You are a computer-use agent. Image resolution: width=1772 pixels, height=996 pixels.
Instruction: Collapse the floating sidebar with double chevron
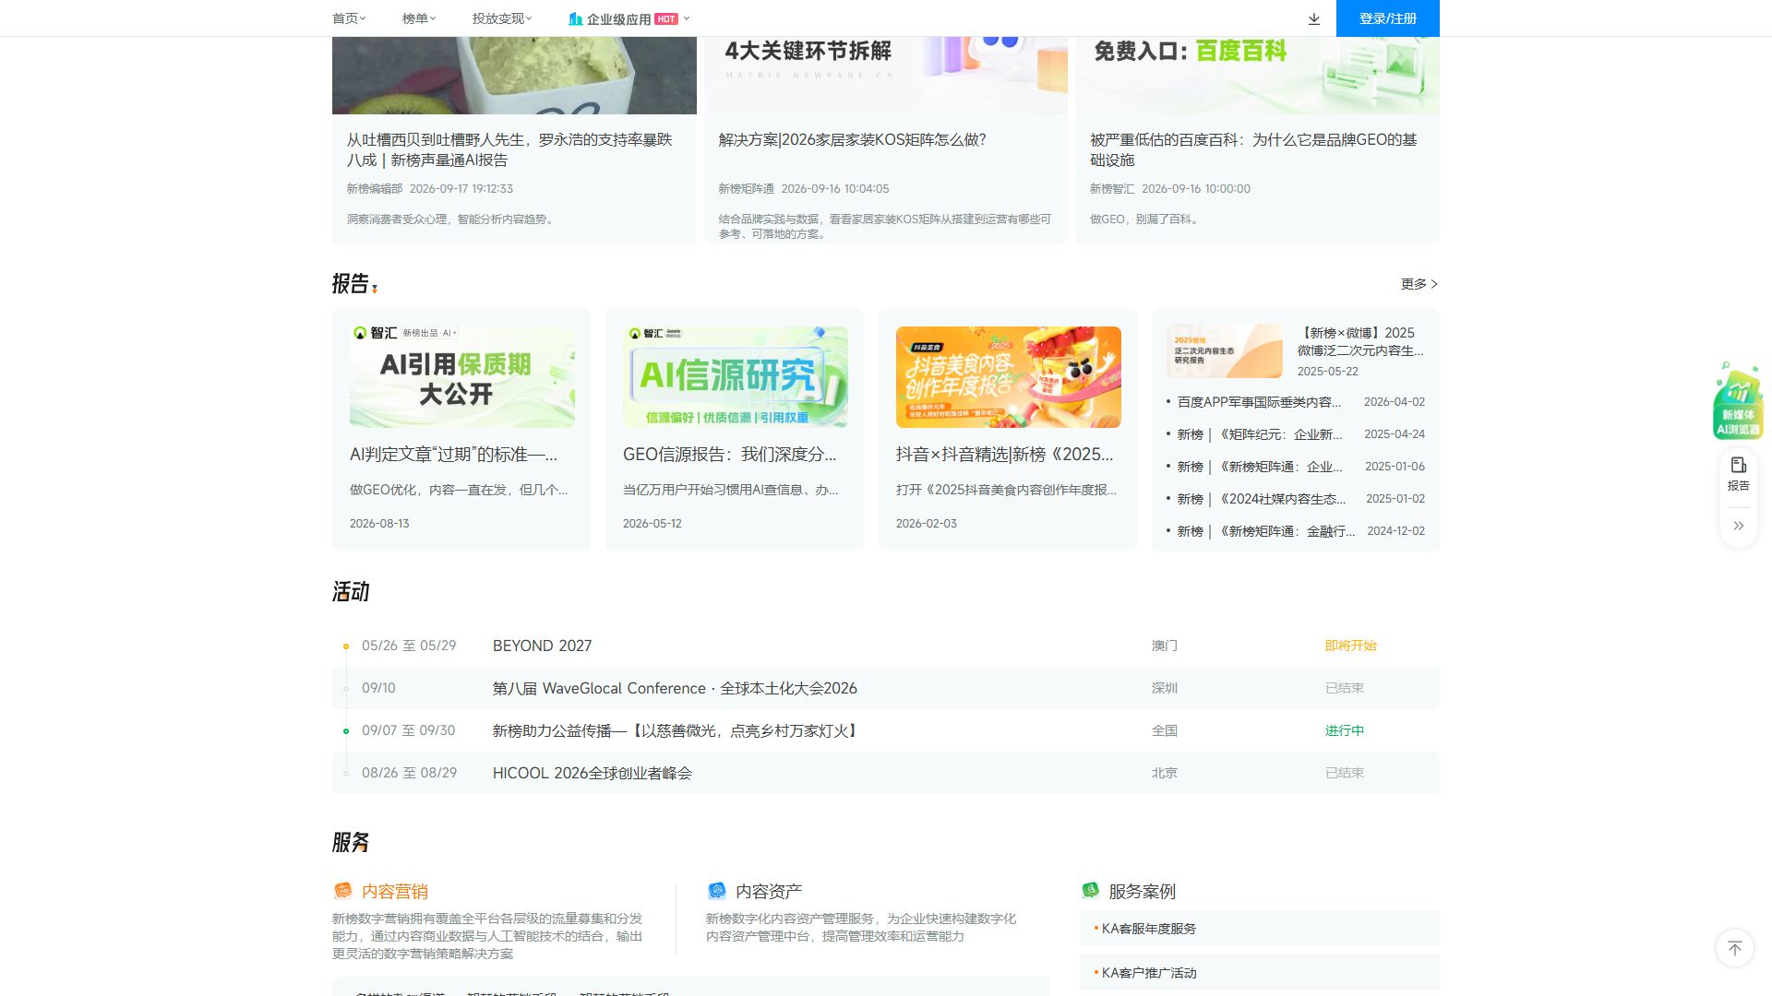point(1739,526)
